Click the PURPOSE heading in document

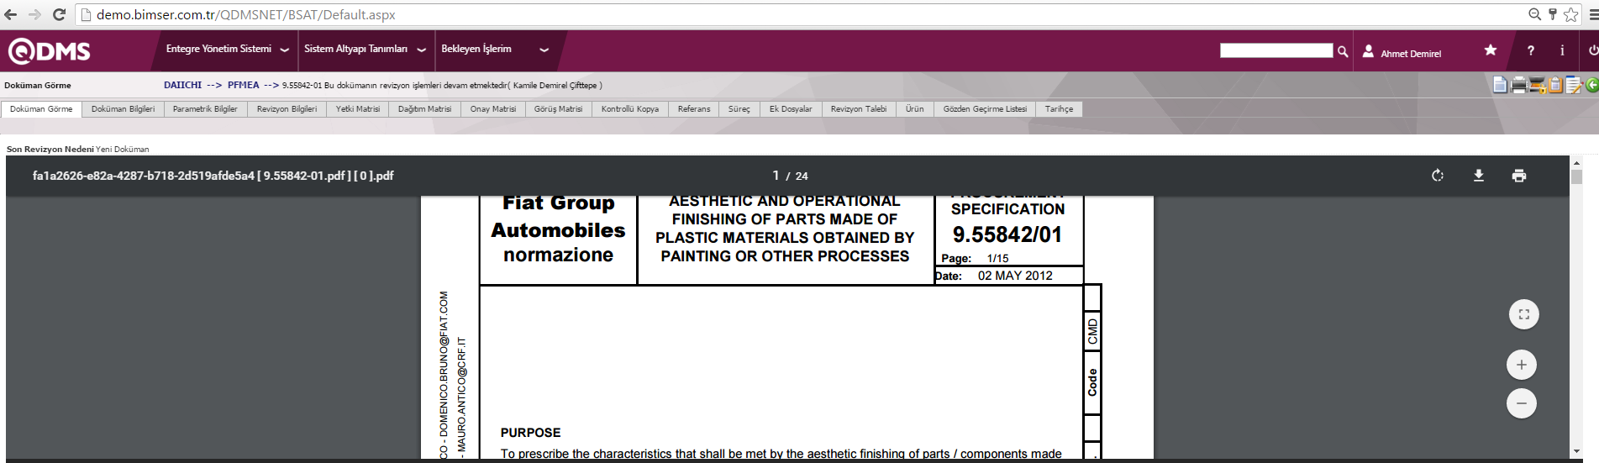click(530, 433)
